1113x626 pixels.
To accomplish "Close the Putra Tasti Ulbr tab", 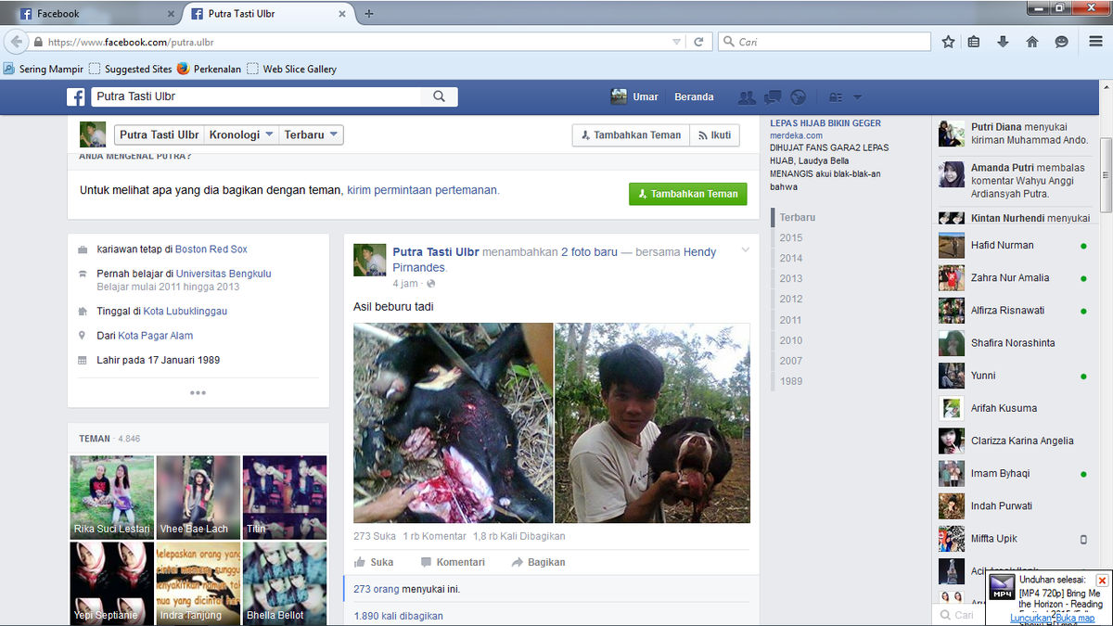I will [342, 14].
